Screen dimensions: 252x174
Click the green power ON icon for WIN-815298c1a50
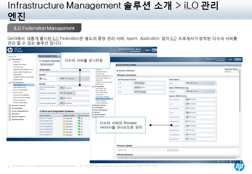tap(79, 121)
